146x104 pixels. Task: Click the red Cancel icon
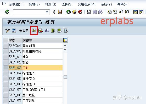click(80, 12)
